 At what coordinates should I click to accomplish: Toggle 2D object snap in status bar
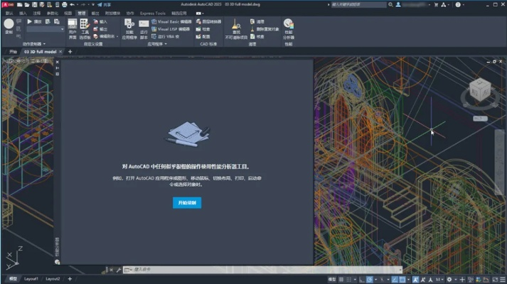[402, 280]
